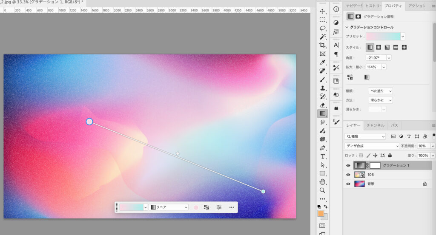Viewport: 436px width, 235px height.
Task: Activate the Hand tool
Action: point(322,182)
